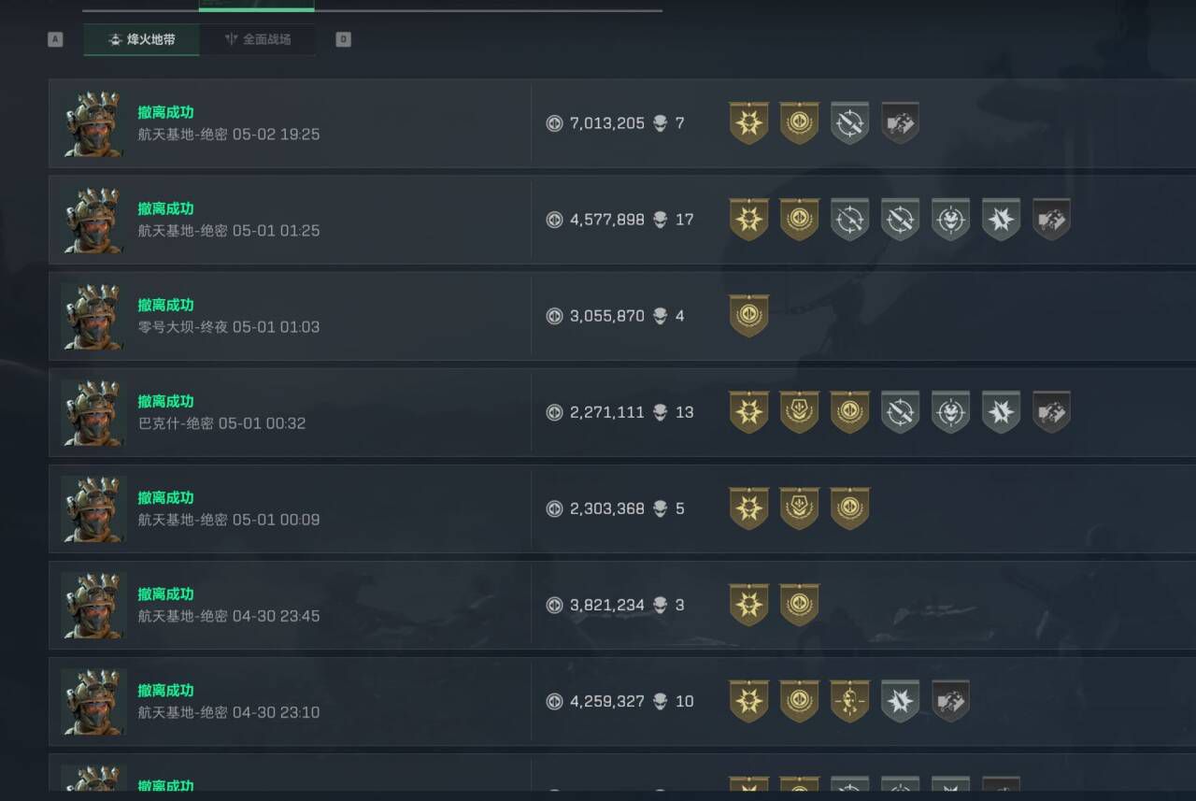1196x801 pixels.
Task: Click the second gold badge in the 3,821,234 row
Action: click(x=799, y=605)
